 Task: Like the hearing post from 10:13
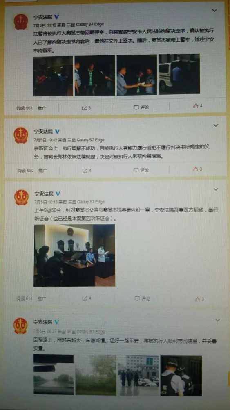click(199, 299)
